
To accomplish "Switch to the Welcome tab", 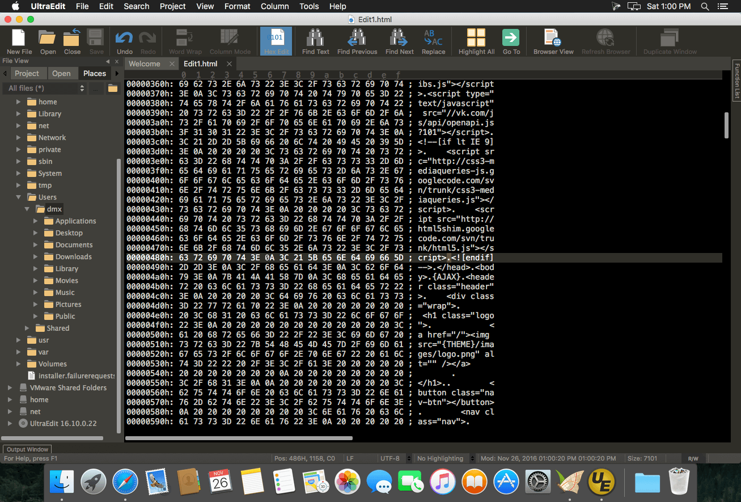I will tap(145, 64).
